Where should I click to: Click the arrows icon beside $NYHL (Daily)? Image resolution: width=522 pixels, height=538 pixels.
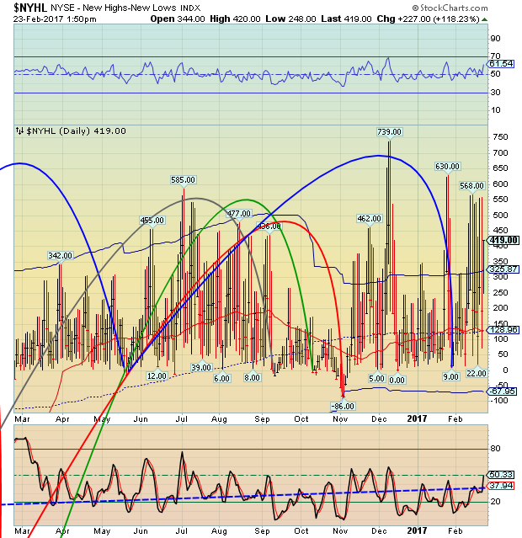(19, 131)
